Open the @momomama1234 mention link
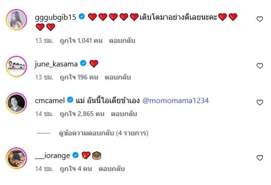Viewport: 271px width, 185px height. point(176,100)
